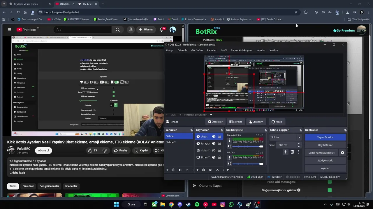Open the YouTube hamburger guide menu
Image resolution: width=373 pixels, height=209 pixels.
(x=10, y=30)
